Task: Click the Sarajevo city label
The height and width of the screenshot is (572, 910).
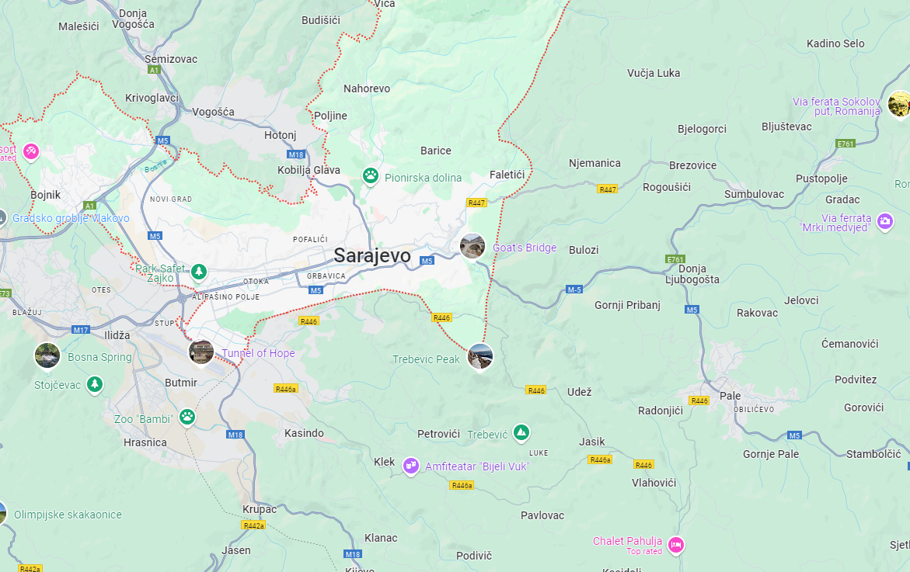Action: tap(372, 255)
